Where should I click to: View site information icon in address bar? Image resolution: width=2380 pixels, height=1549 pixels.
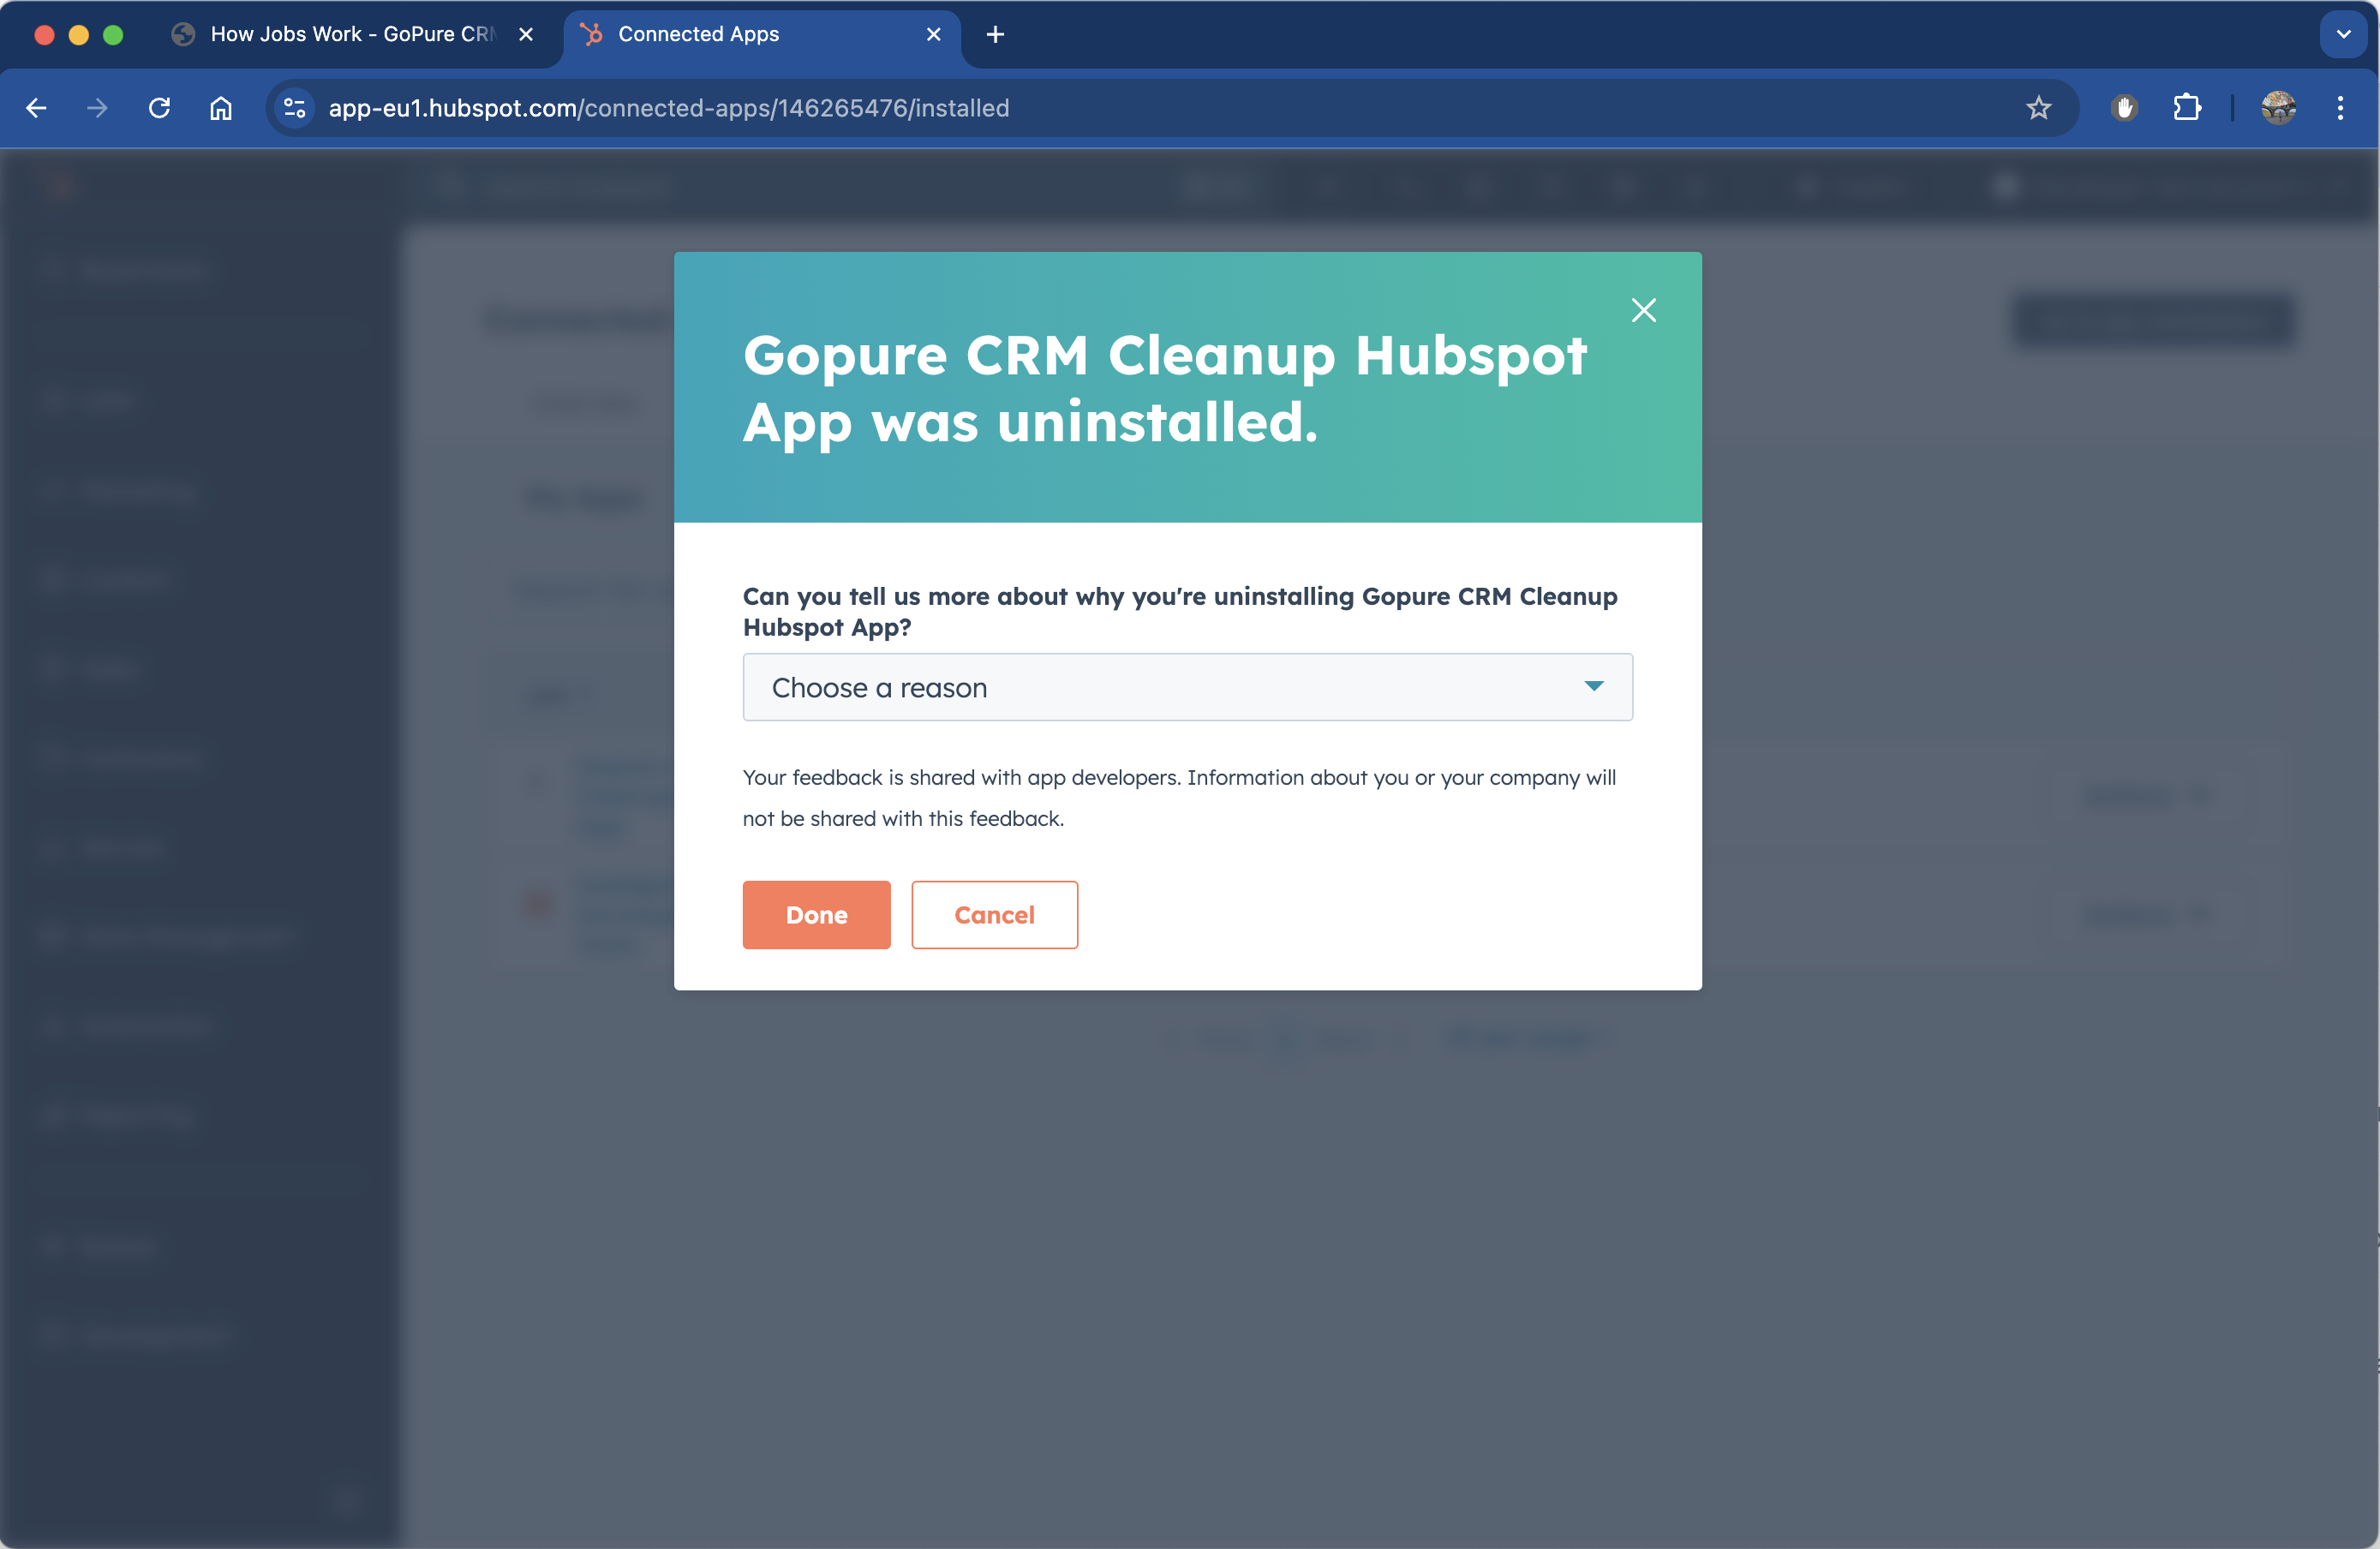tap(294, 108)
